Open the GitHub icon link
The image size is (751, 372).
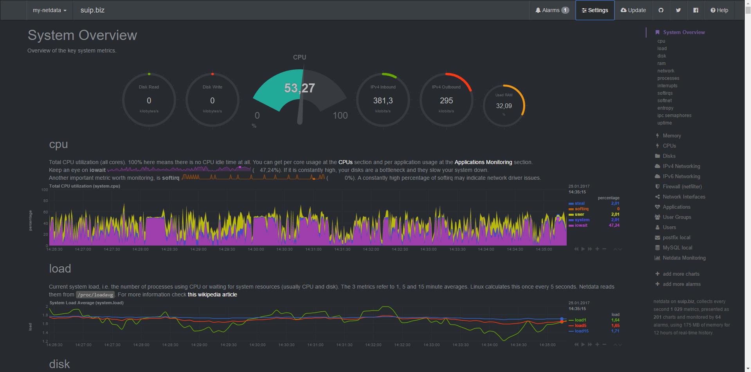pos(661,10)
